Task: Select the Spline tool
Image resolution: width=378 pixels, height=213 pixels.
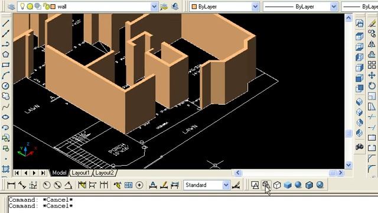Action: 5,106
